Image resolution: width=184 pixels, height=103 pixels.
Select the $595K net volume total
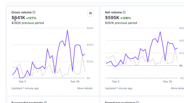[x=112, y=18]
